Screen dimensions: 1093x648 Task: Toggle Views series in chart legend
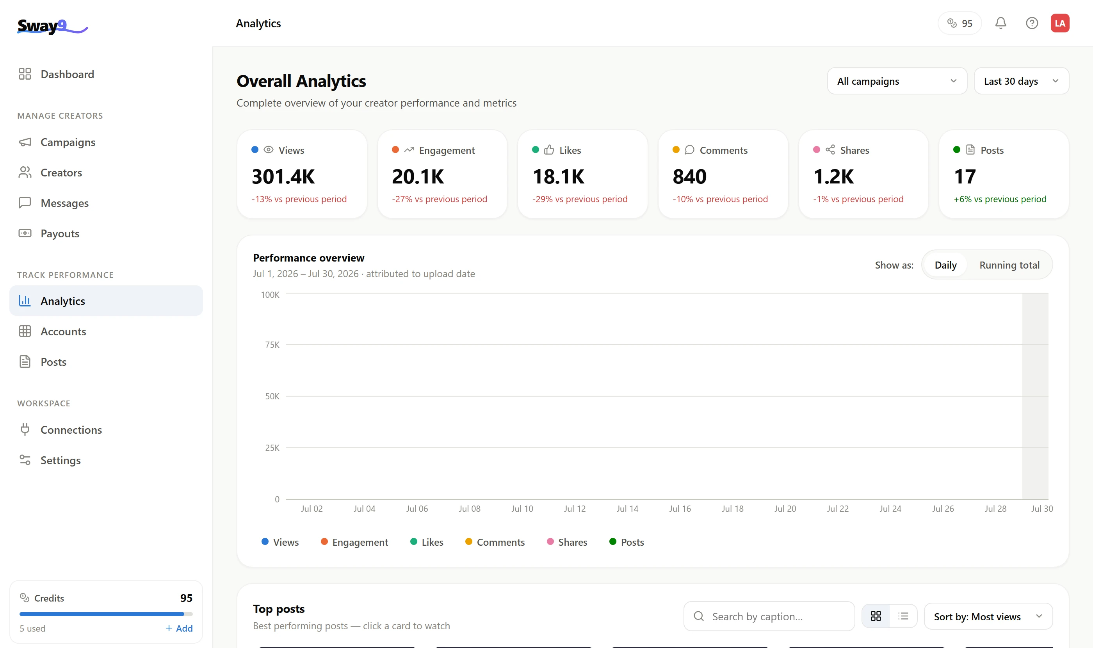coord(280,542)
